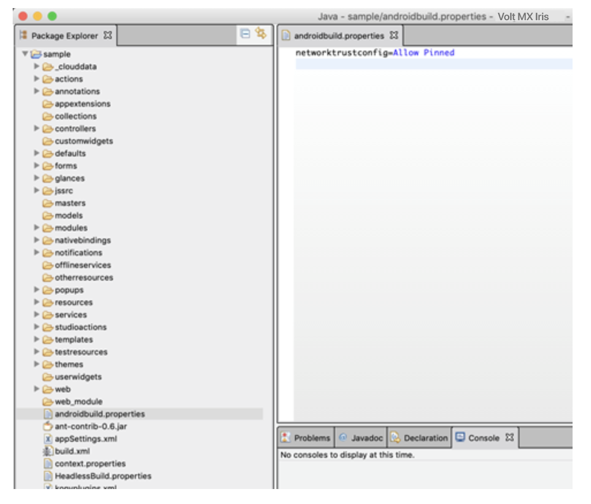
Task: Switch to the Problems tab
Action: [x=307, y=438]
